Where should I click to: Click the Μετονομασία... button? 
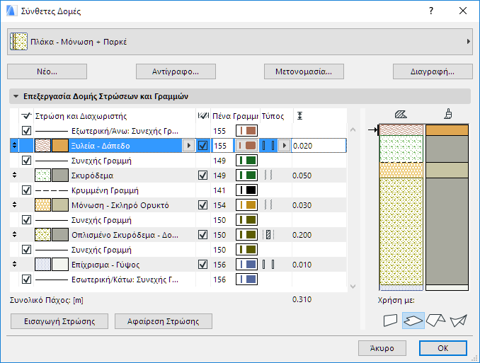[x=304, y=71]
